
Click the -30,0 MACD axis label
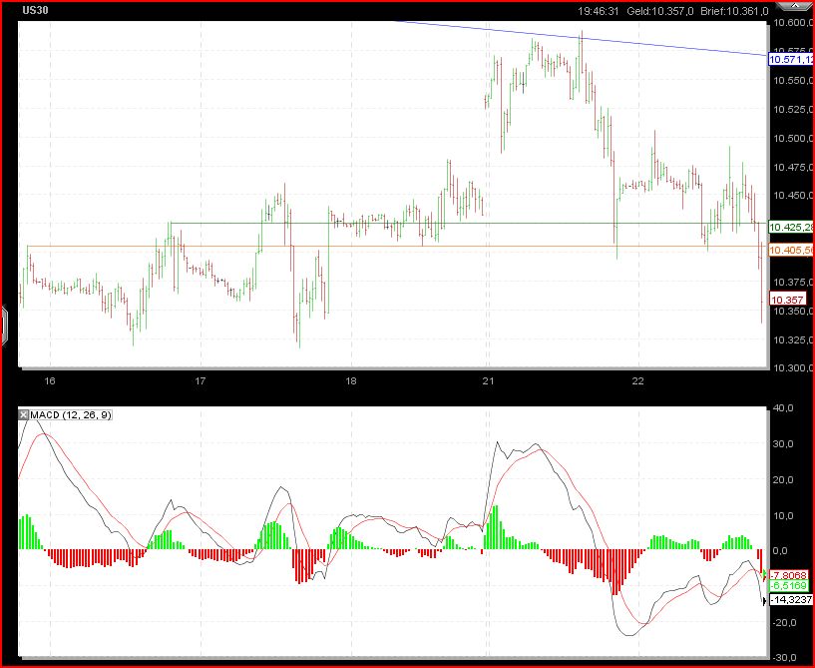782,658
